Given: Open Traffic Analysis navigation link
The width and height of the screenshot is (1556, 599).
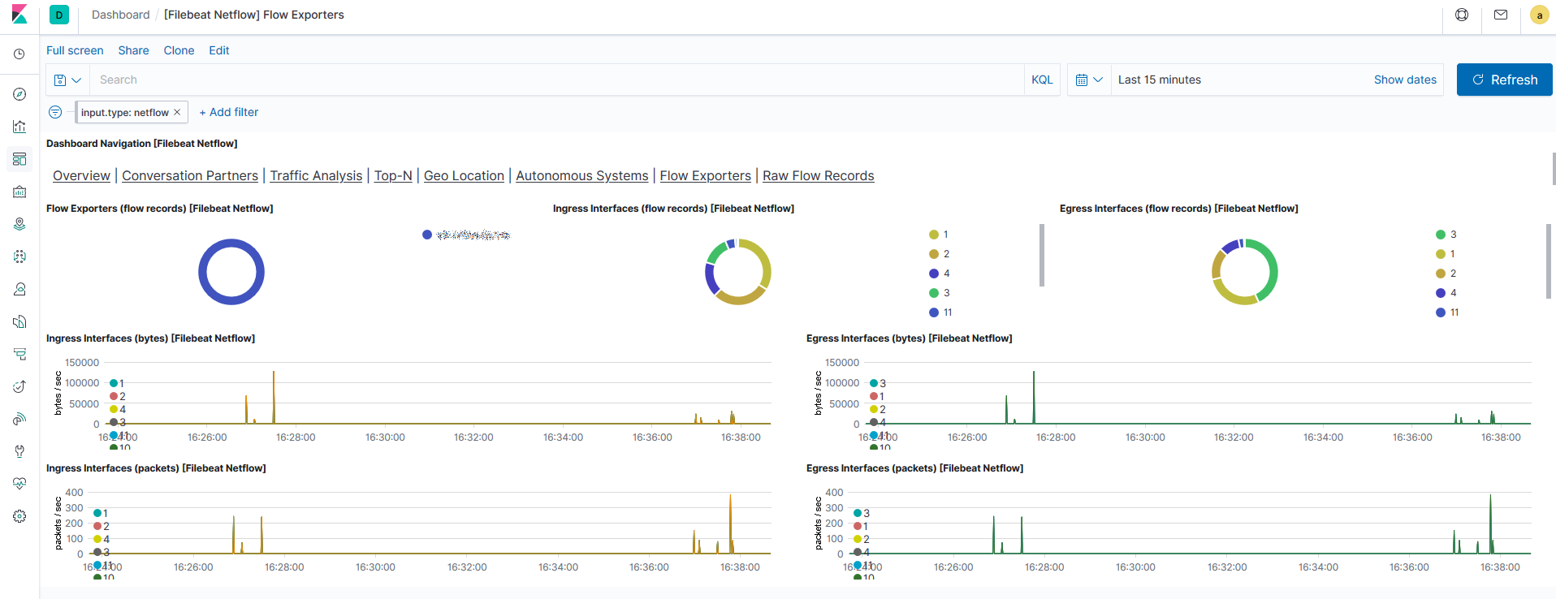Looking at the screenshot, I should pos(316,175).
